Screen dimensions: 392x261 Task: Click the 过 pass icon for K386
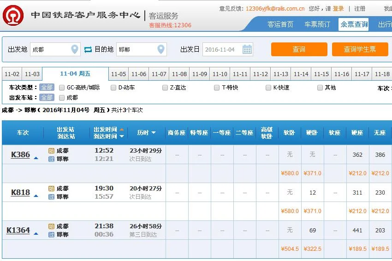51,159
